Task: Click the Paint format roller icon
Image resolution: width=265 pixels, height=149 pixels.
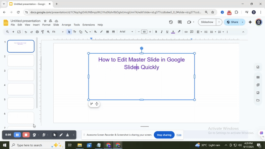Action: [x=43, y=32]
